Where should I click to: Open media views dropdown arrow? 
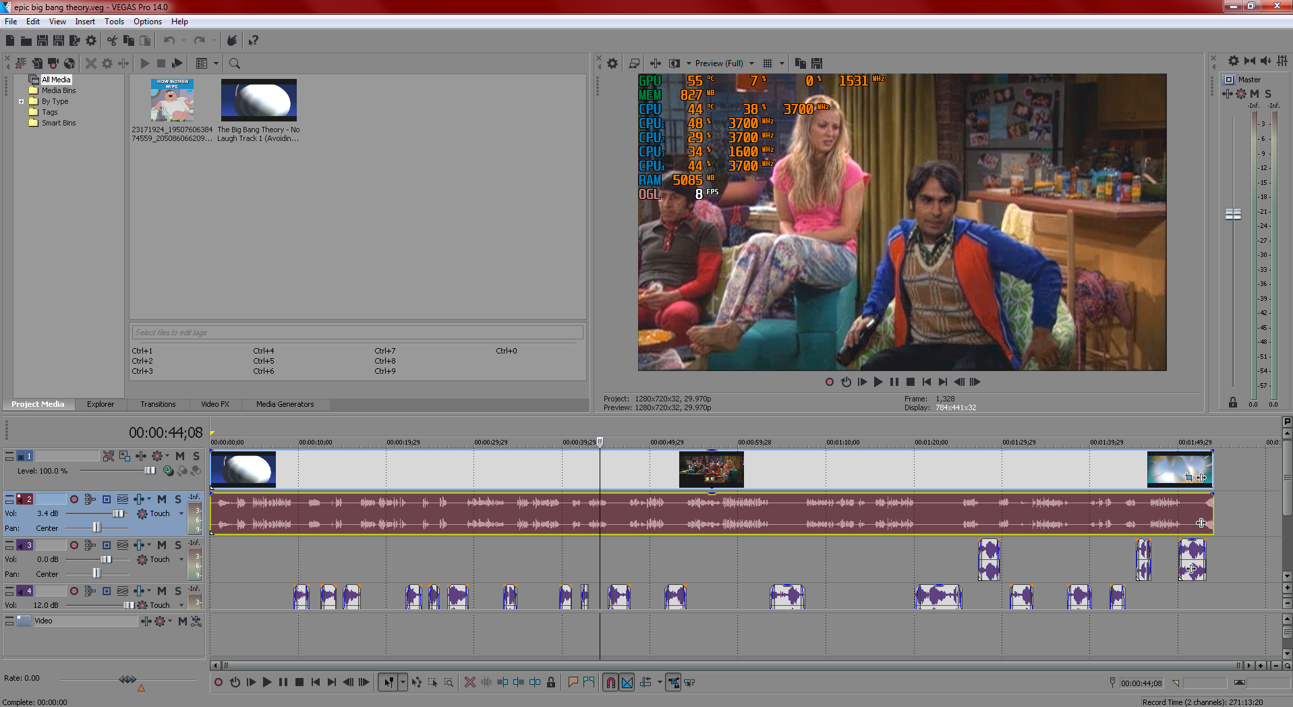tap(217, 63)
